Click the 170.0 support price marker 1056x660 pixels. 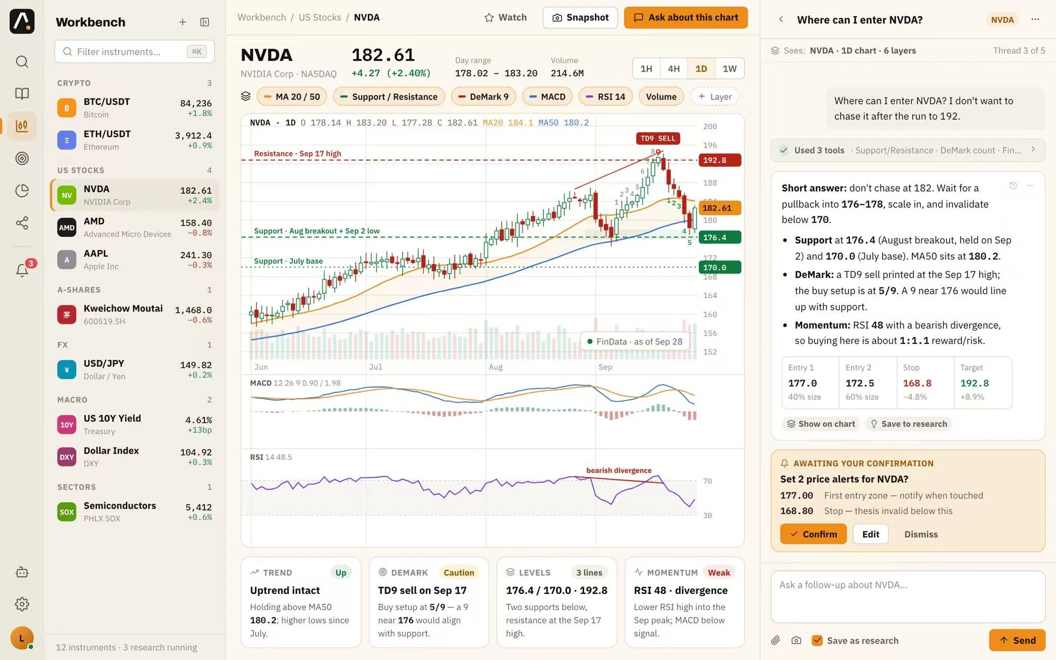coord(720,268)
